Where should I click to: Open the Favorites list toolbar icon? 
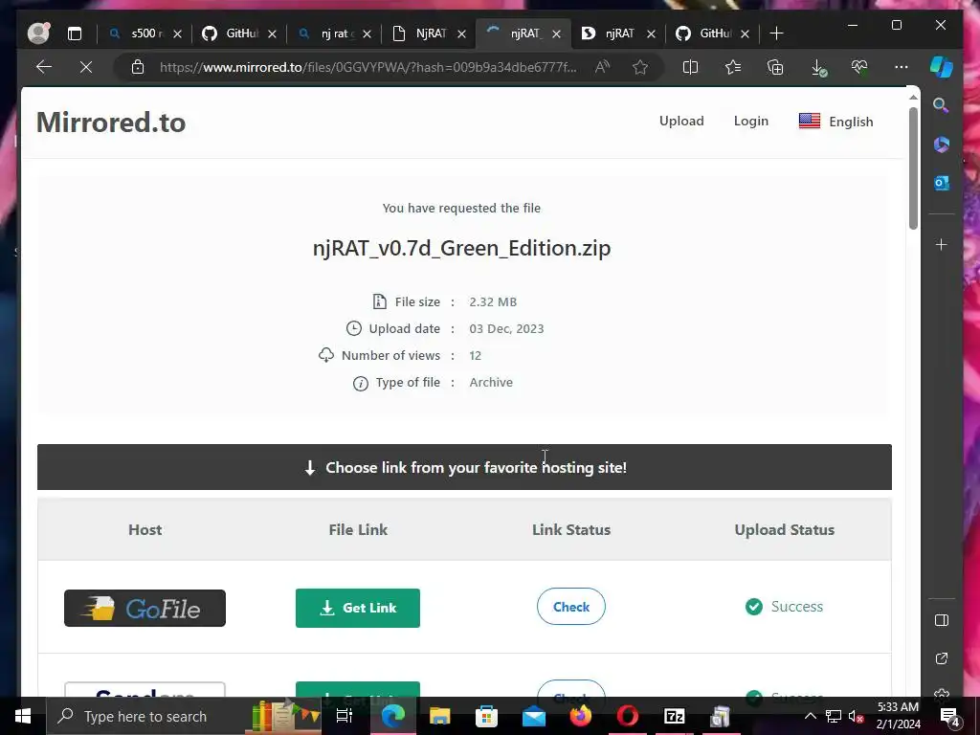732,67
